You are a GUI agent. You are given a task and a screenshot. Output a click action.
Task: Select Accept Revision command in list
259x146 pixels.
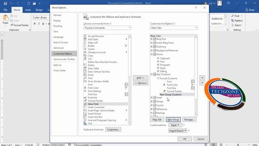(106, 36)
